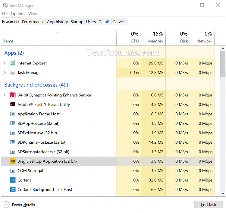This screenshot has height=213, width=226.
Task: Open the Startup tab
Action: [77, 22]
